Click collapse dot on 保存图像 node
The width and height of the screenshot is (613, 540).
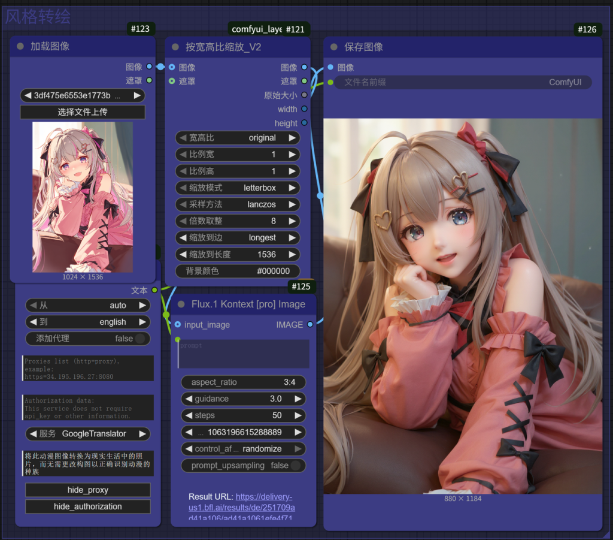pos(334,46)
